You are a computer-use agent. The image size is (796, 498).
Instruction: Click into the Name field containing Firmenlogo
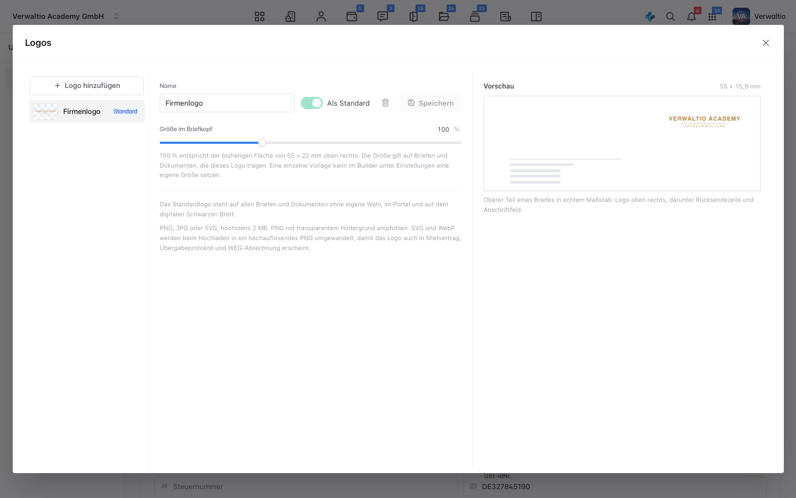[227, 103]
